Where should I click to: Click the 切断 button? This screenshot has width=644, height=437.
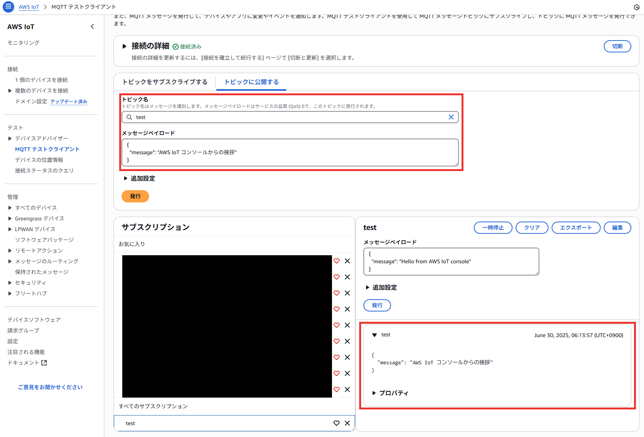[617, 46]
